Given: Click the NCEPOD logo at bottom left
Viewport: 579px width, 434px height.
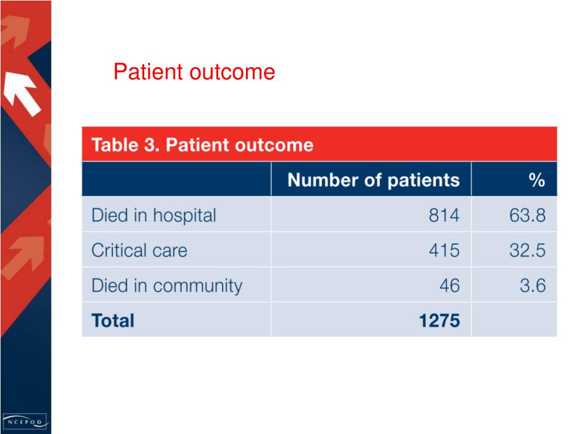Looking at the screenshot, I should tap(25, 421).
